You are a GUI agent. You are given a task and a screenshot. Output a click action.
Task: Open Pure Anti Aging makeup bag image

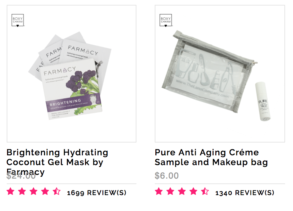pos(220,74)
